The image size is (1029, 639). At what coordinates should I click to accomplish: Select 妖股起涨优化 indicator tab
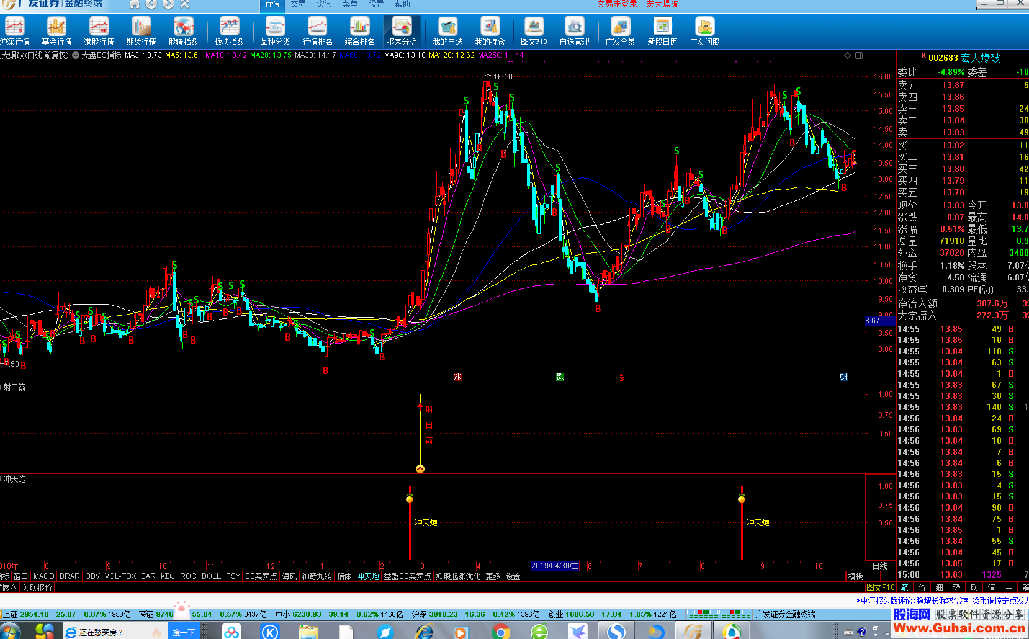coord(458,576)
